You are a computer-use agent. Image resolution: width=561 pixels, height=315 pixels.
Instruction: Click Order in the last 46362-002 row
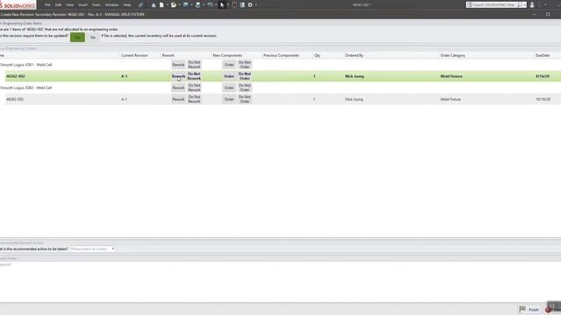coord(229,99)
